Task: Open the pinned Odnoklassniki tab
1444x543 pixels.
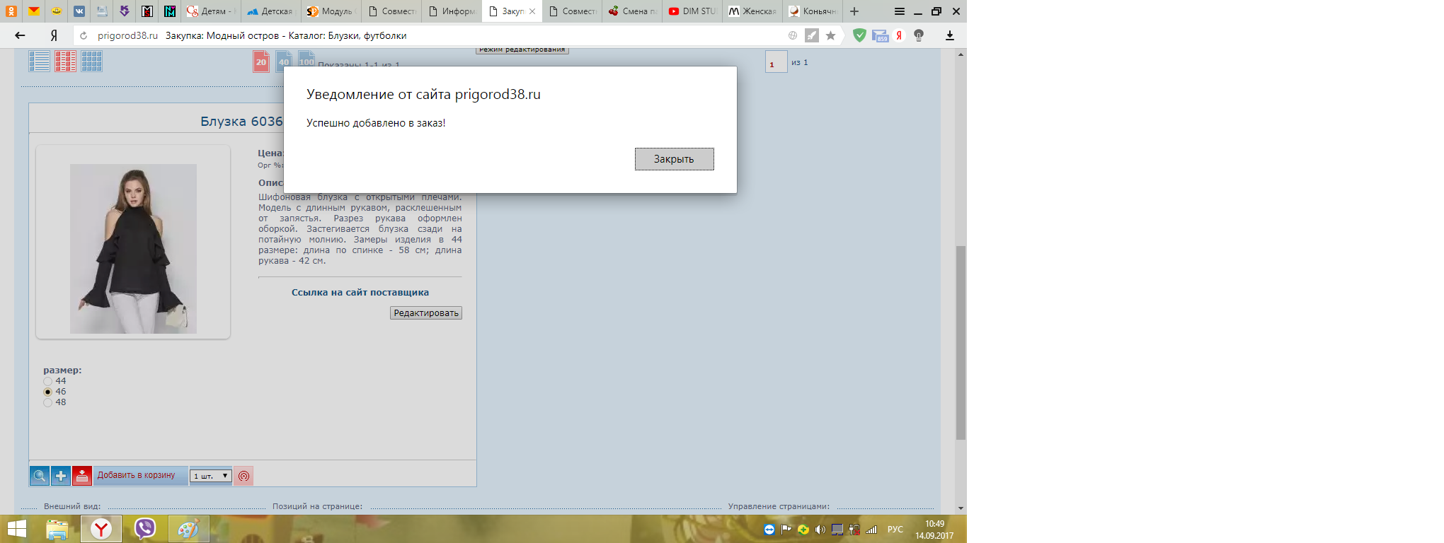Action: 11,11
